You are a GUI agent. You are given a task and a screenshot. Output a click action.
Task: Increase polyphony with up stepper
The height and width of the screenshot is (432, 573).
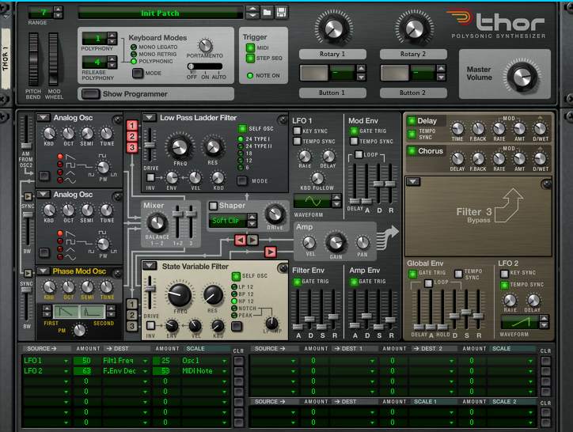tap(112, 35)
